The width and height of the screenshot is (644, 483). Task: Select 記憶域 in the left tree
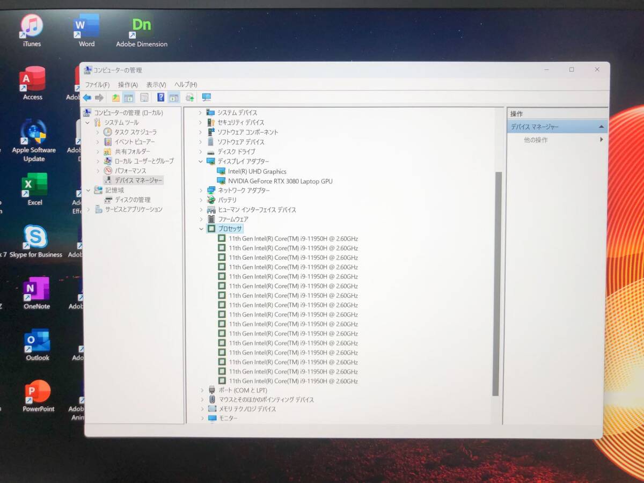[x=114, y=190]
